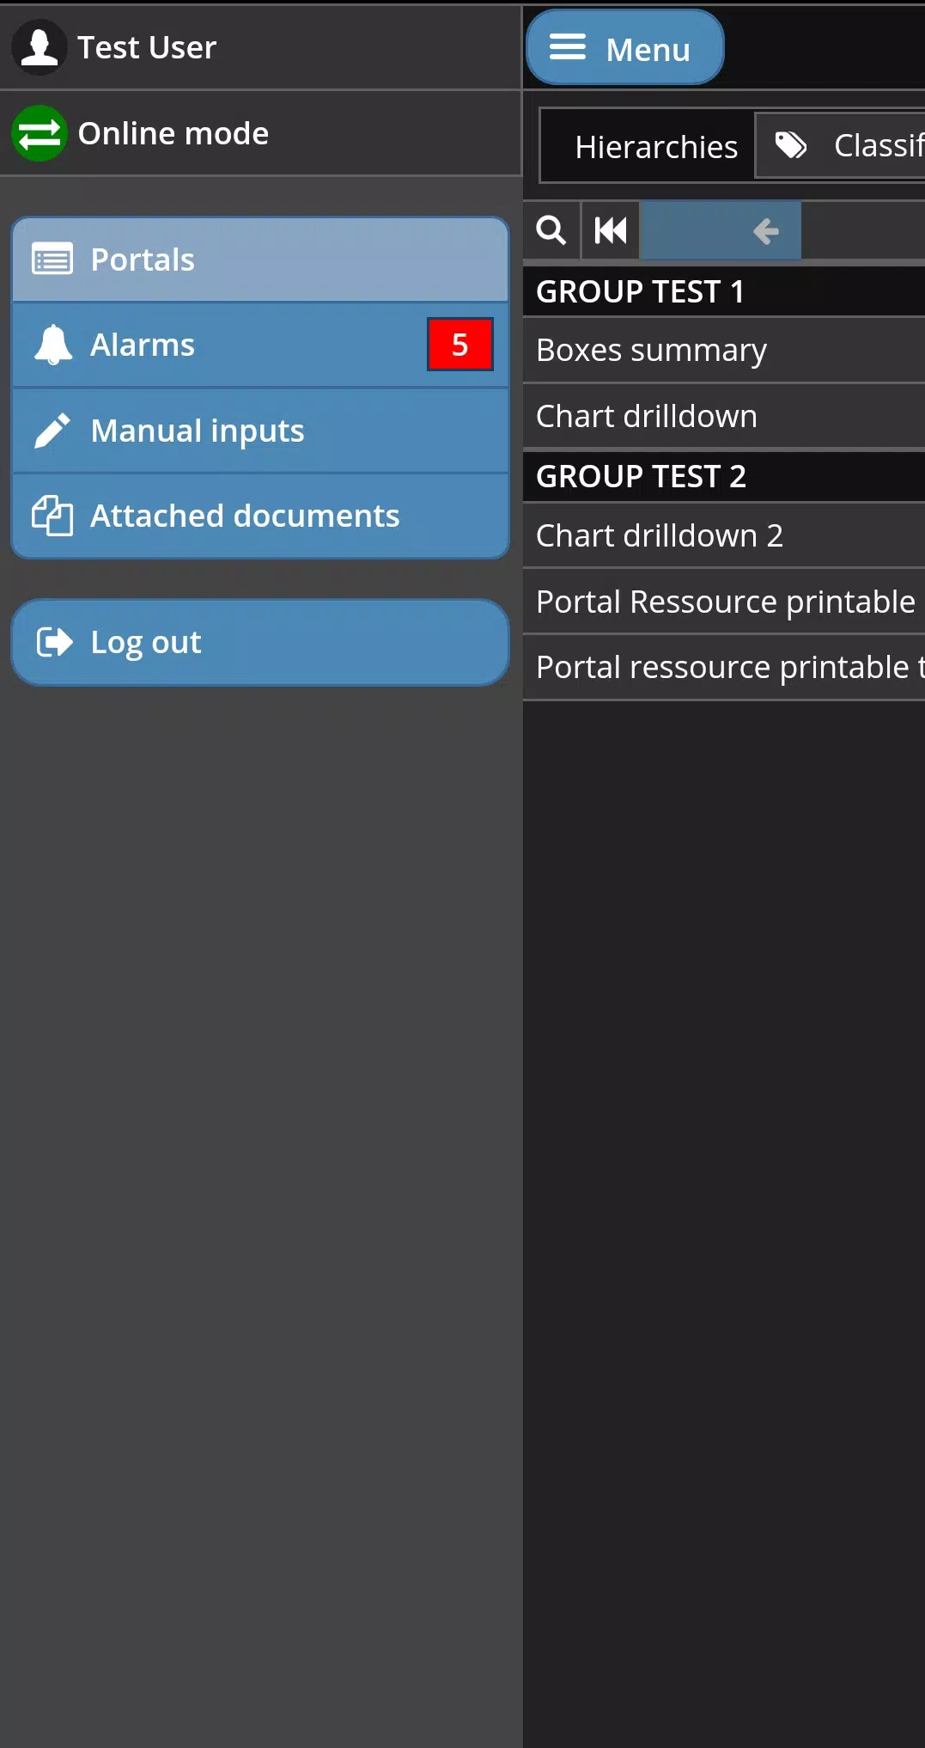Open Attached documents menu item
925x1748 pixels.
pos(260,516)
